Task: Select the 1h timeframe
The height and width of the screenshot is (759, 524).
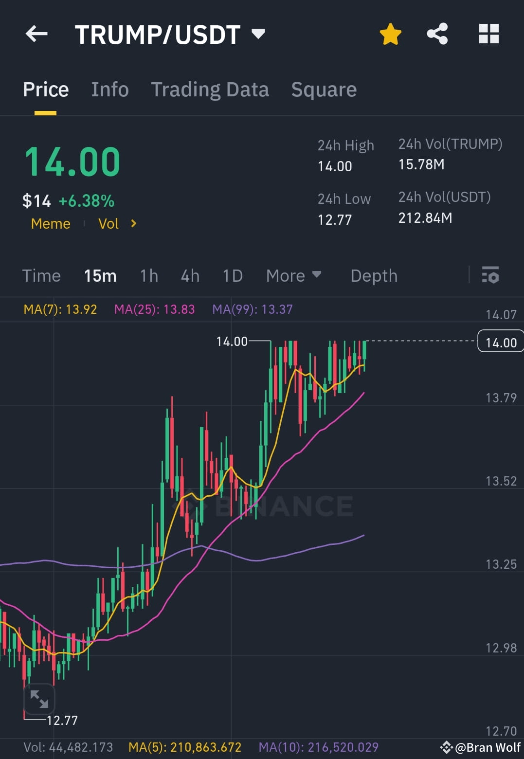Action: (148, 276)
